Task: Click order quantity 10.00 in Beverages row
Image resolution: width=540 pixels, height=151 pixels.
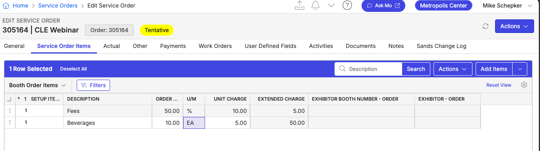Action: [167, 123]
